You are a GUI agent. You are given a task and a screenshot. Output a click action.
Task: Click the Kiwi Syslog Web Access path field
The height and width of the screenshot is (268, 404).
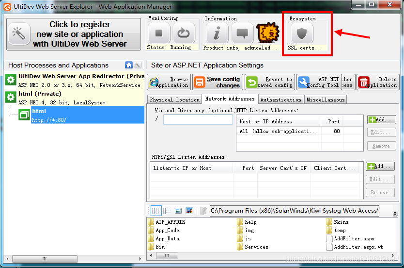294,211
